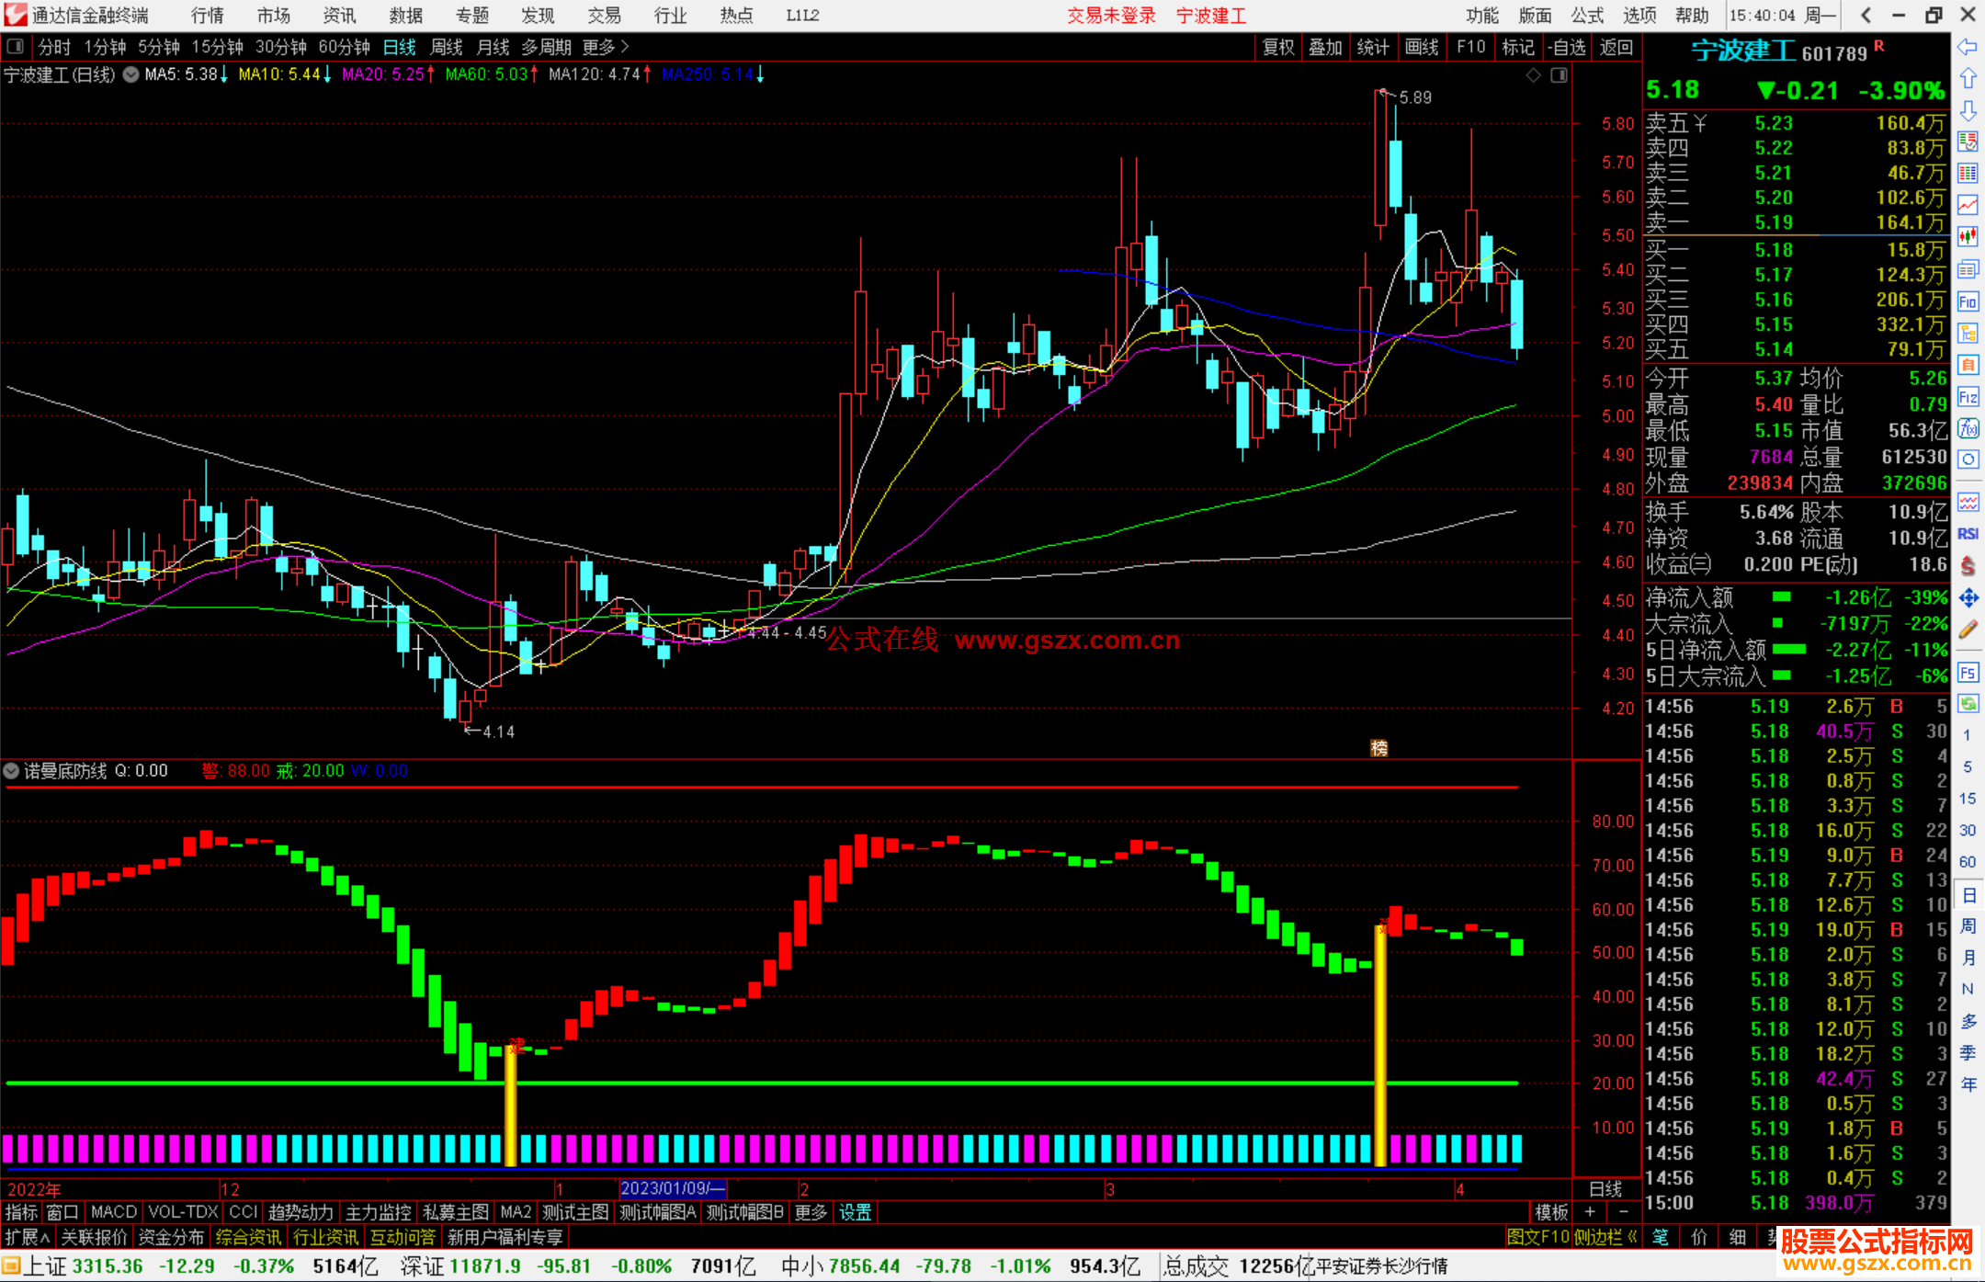Click the 图文F10 link at bottom right

point(1538,1238)
